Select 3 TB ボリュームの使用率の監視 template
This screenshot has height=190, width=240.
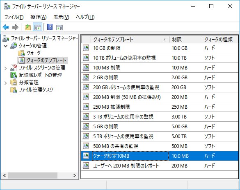point(123,116)
